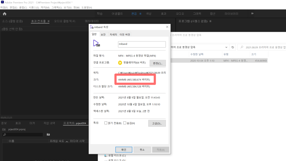Screen dimensions: 286x161
Task: Select the 보안 tab in properties dialog
Action: tap(103, 34)
